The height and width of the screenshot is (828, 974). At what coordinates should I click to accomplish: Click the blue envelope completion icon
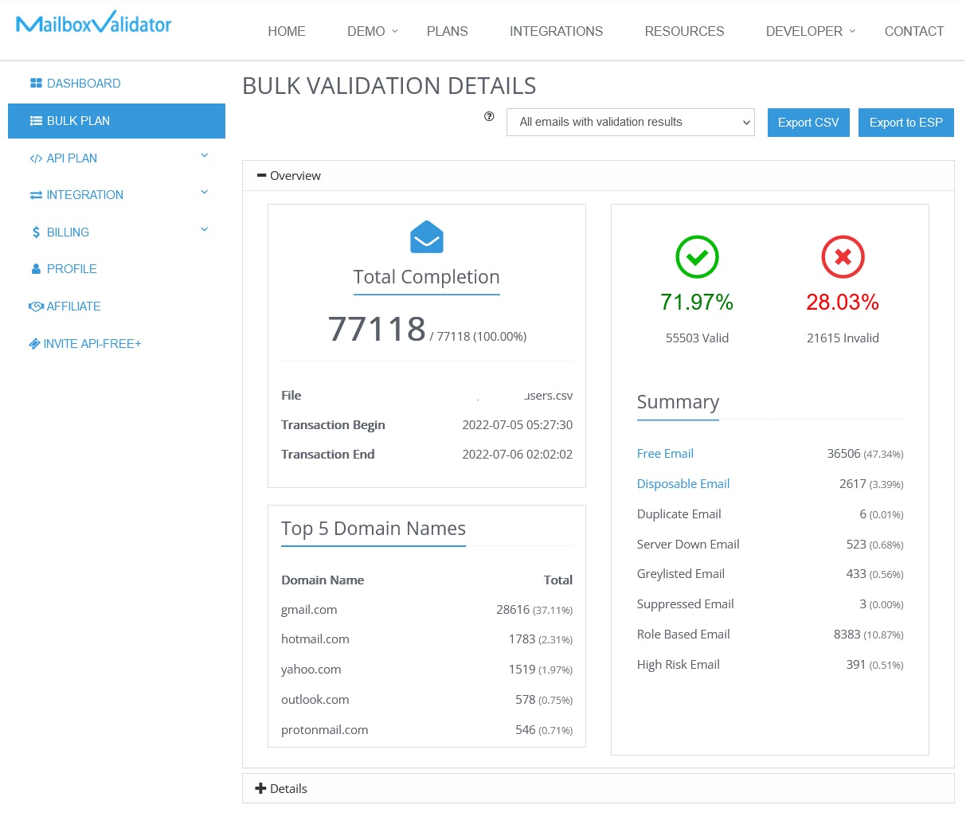[x=427, y=236]
